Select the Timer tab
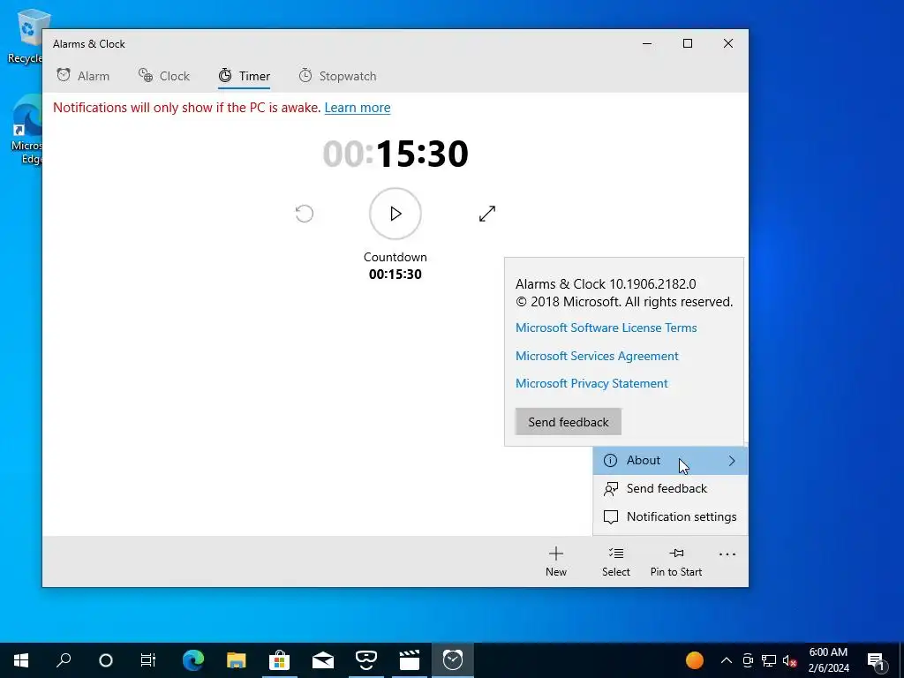Image resolution: width=904 pixels, height=678 pixels. pyautogui.click(x=244, y=76)
